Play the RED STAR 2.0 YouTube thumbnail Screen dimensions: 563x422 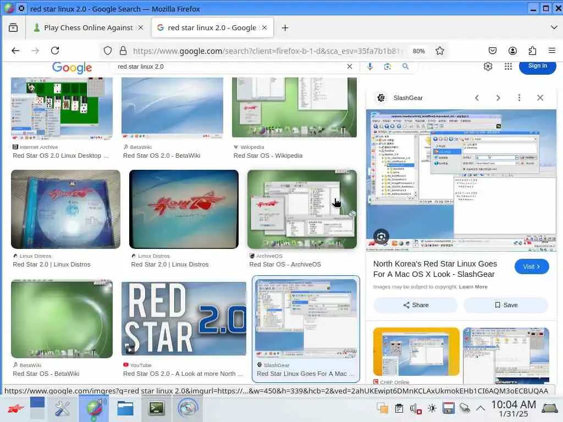pos(184,319)
